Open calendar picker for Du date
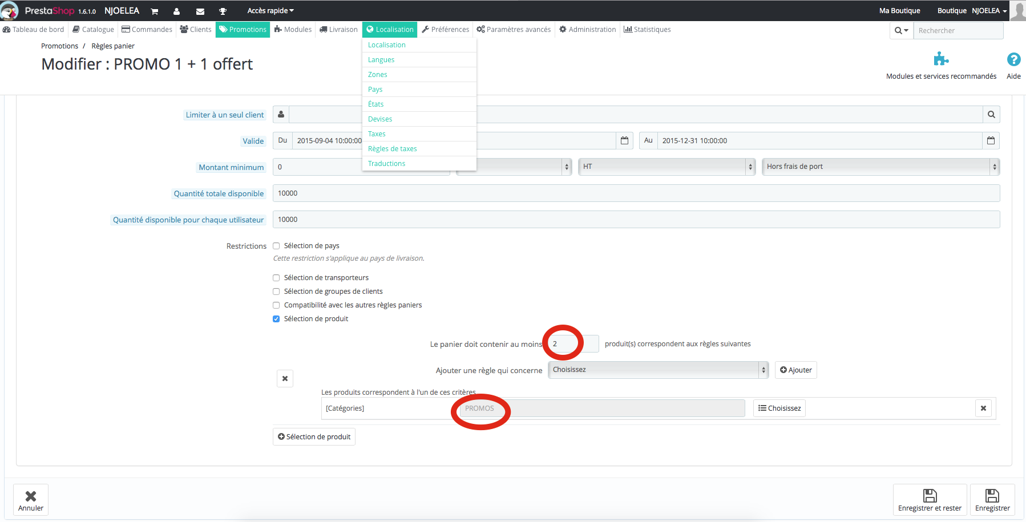 [x=624, y=140]
